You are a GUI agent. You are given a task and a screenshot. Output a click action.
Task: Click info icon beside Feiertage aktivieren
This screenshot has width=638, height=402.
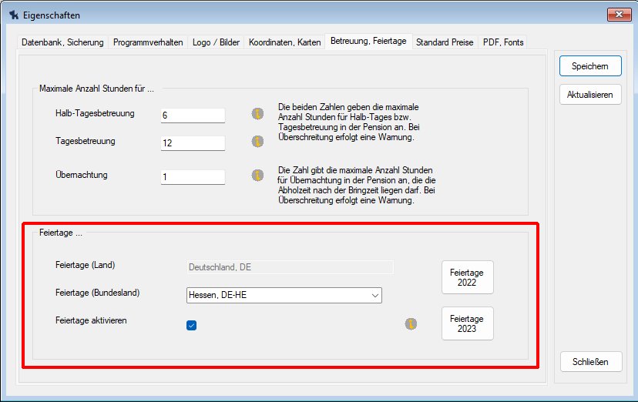[411, 323]
